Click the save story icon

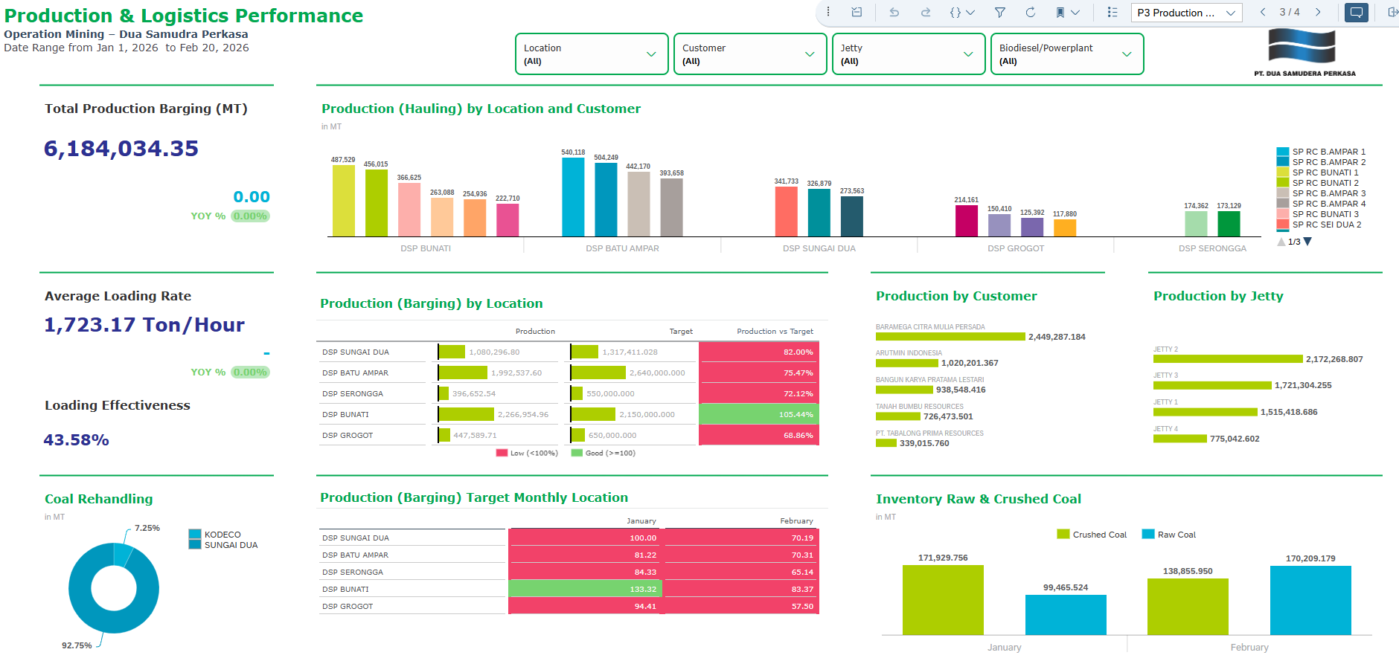pyautogui.click(x=857, y=12)
